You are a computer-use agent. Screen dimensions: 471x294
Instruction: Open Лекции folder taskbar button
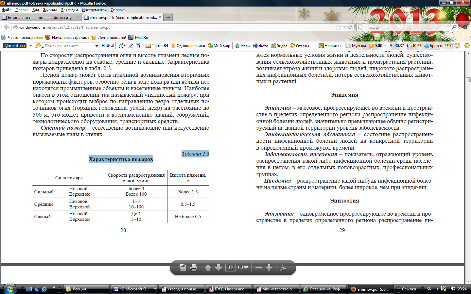click(87, 289)
